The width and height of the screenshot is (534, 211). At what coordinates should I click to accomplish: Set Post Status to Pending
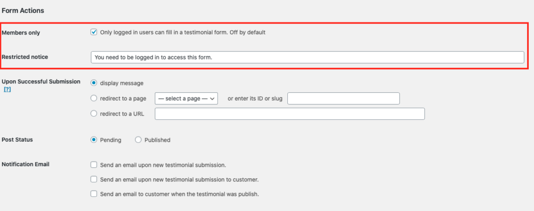94,140
